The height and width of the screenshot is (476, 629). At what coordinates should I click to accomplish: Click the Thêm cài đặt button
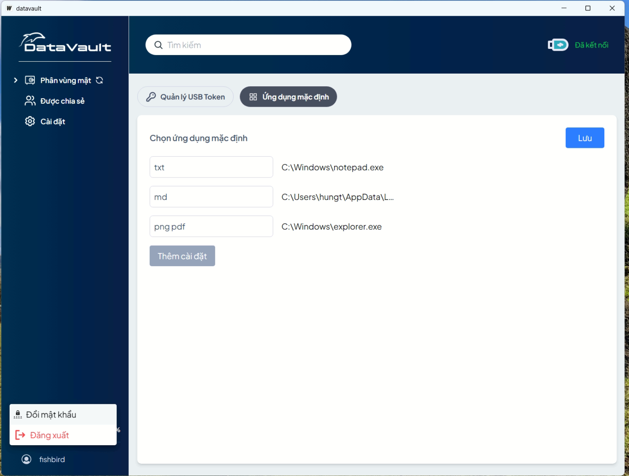(x=182, y=256)
